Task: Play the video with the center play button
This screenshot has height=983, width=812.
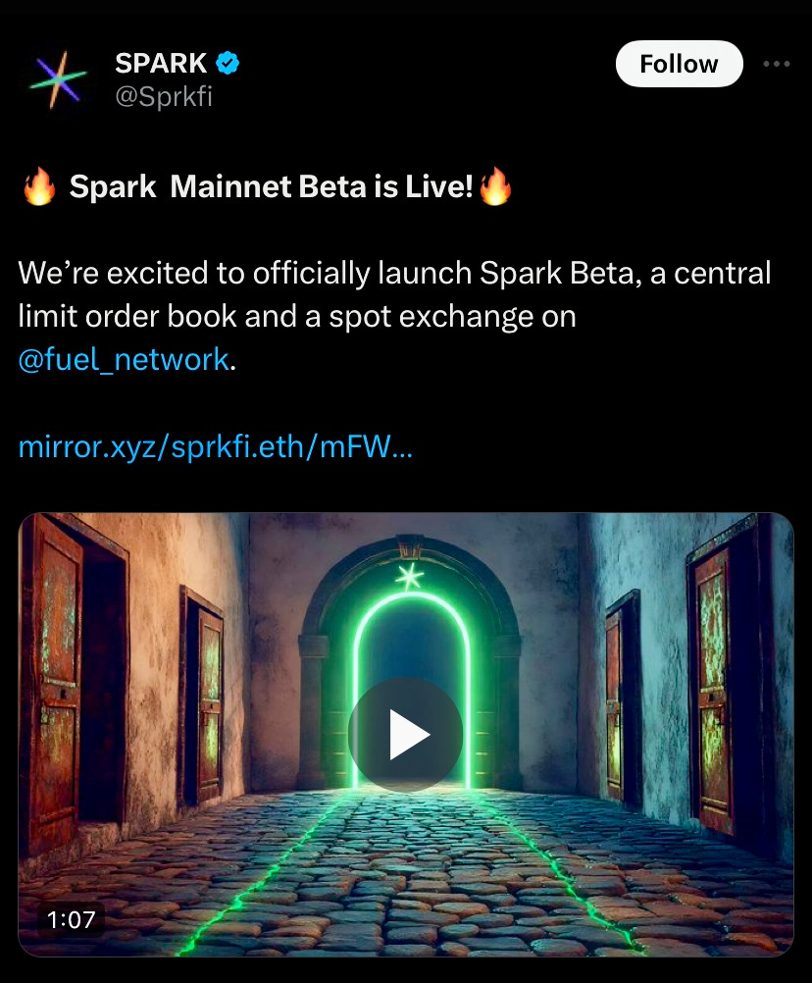Action: (x=405, y=734)
